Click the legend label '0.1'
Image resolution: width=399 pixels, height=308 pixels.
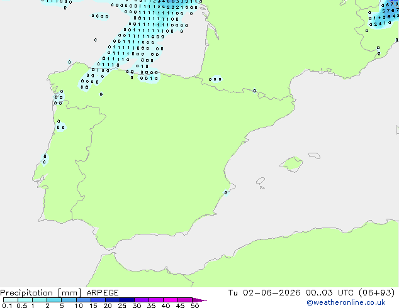tap(7, 305)
